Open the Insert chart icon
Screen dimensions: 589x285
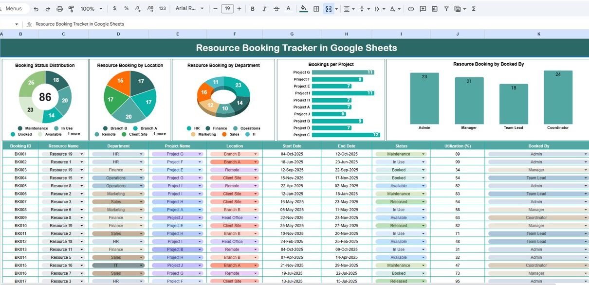(x=434, y=9)
